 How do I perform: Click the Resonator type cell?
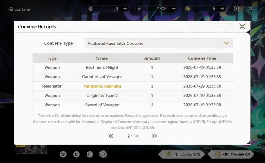[52, 86]
